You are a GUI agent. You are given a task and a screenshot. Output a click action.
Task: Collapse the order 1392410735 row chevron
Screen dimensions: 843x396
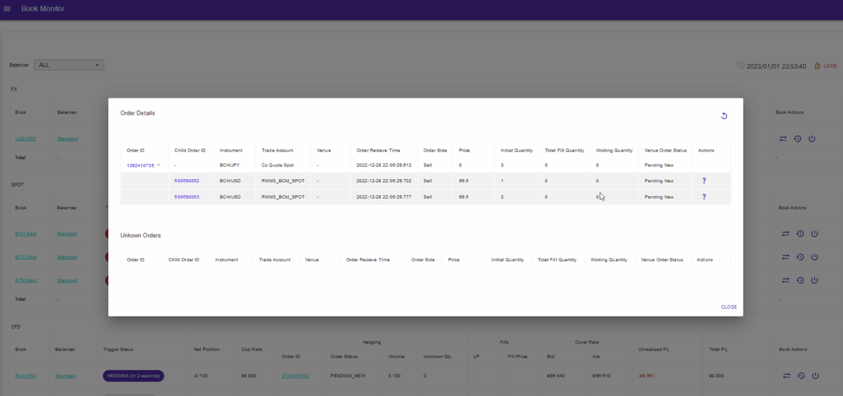click(x=158, y=165)
